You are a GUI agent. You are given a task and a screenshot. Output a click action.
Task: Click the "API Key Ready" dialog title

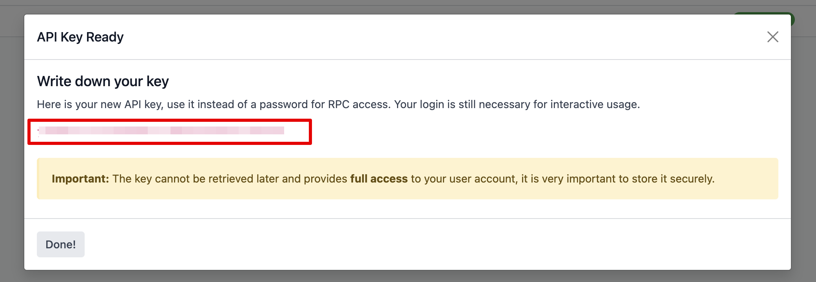[80, 37]
